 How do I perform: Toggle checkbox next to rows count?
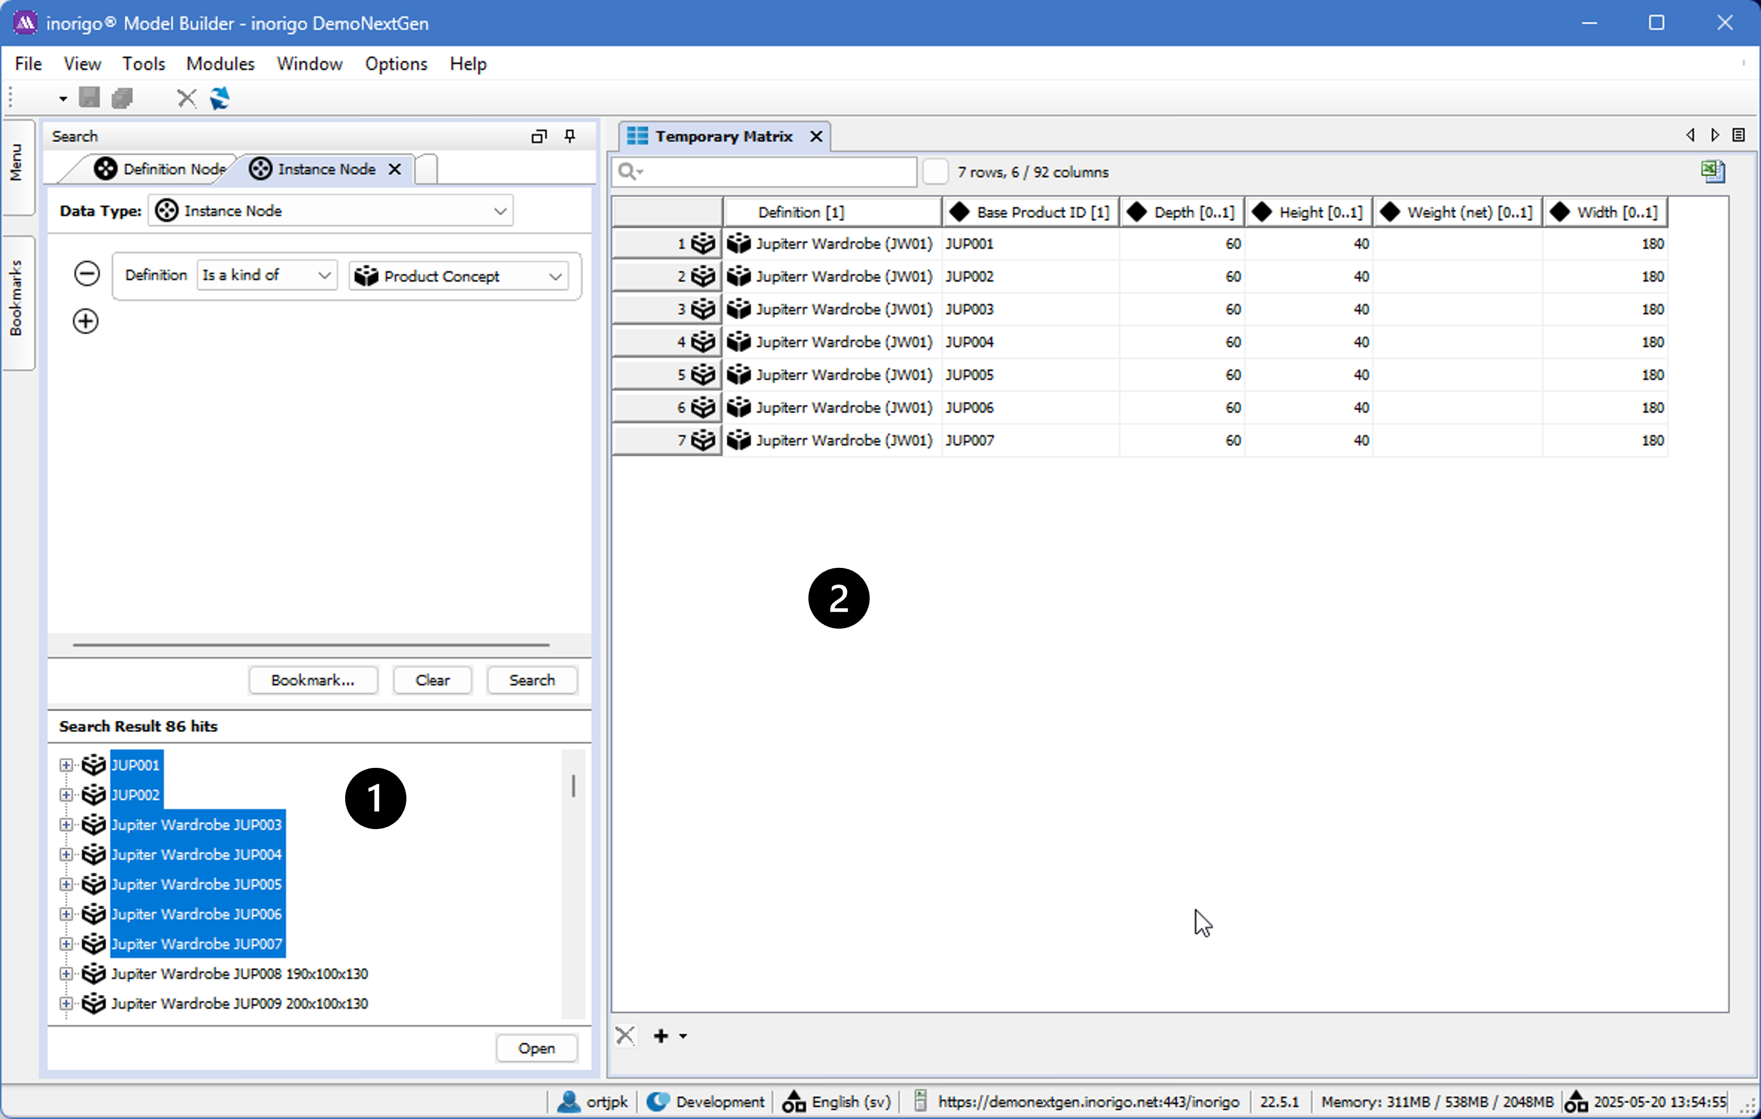click(x=935, y=172)
